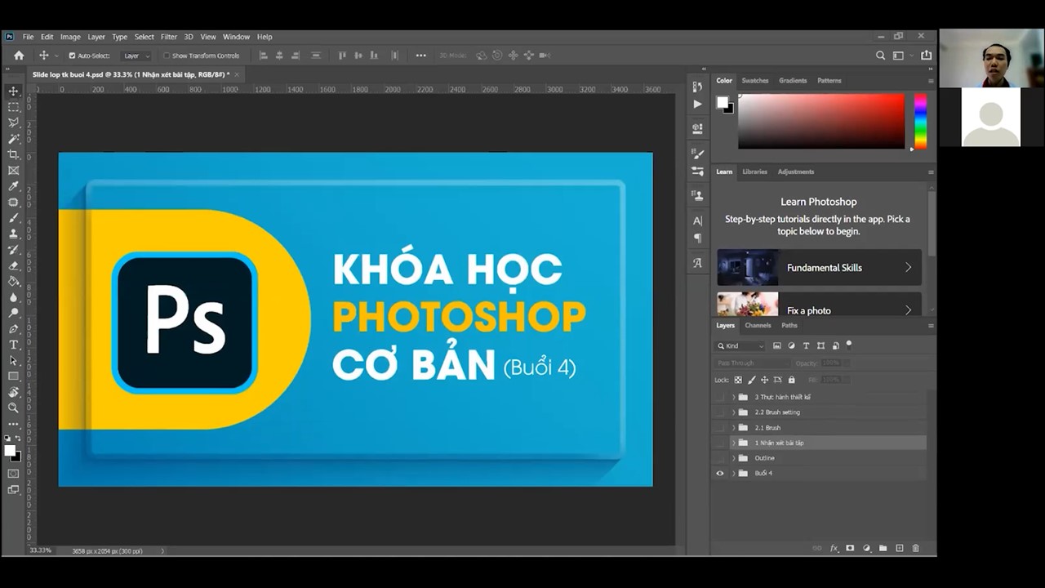The width and height of the screenshot is (1045, 588).
Task: Select the Move tool in the toolbox
Action: [13, 91]
